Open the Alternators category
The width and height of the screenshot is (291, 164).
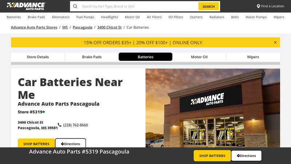tap(60, 17)
